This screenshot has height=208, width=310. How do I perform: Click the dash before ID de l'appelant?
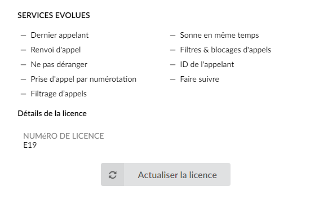[172, 65]
